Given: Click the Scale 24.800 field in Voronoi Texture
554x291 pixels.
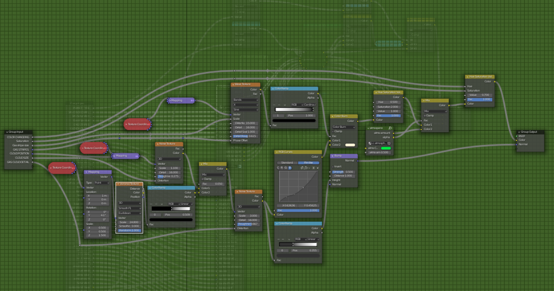Looking at the screenshot, I should pos(130,222).
